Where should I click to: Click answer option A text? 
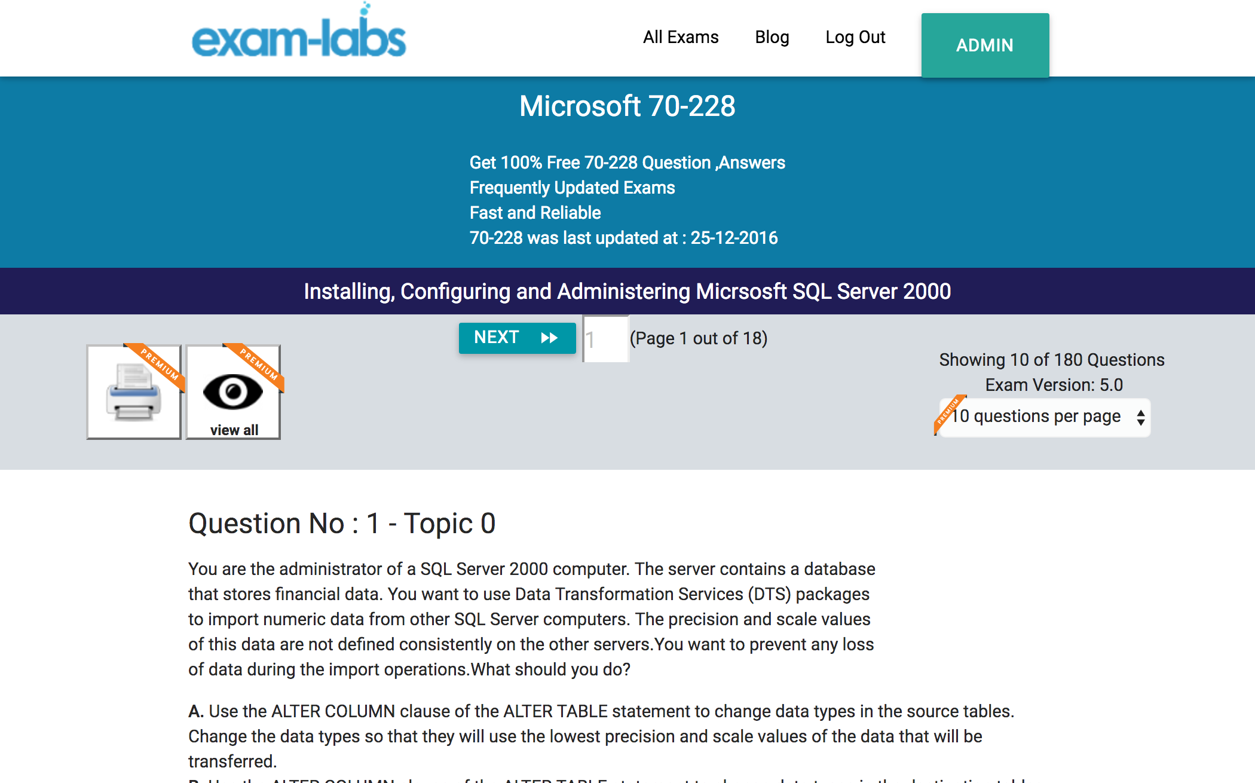[601, 736]
